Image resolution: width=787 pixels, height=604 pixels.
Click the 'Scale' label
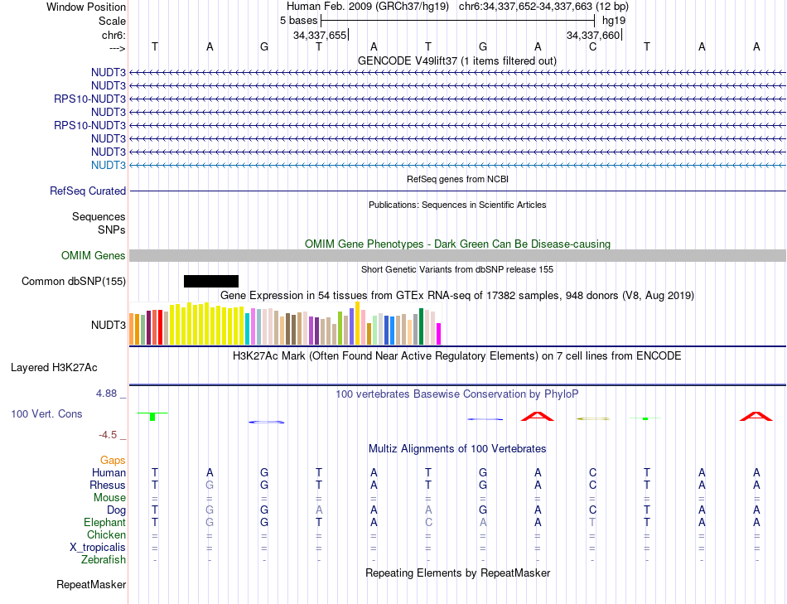pos(112,21)
